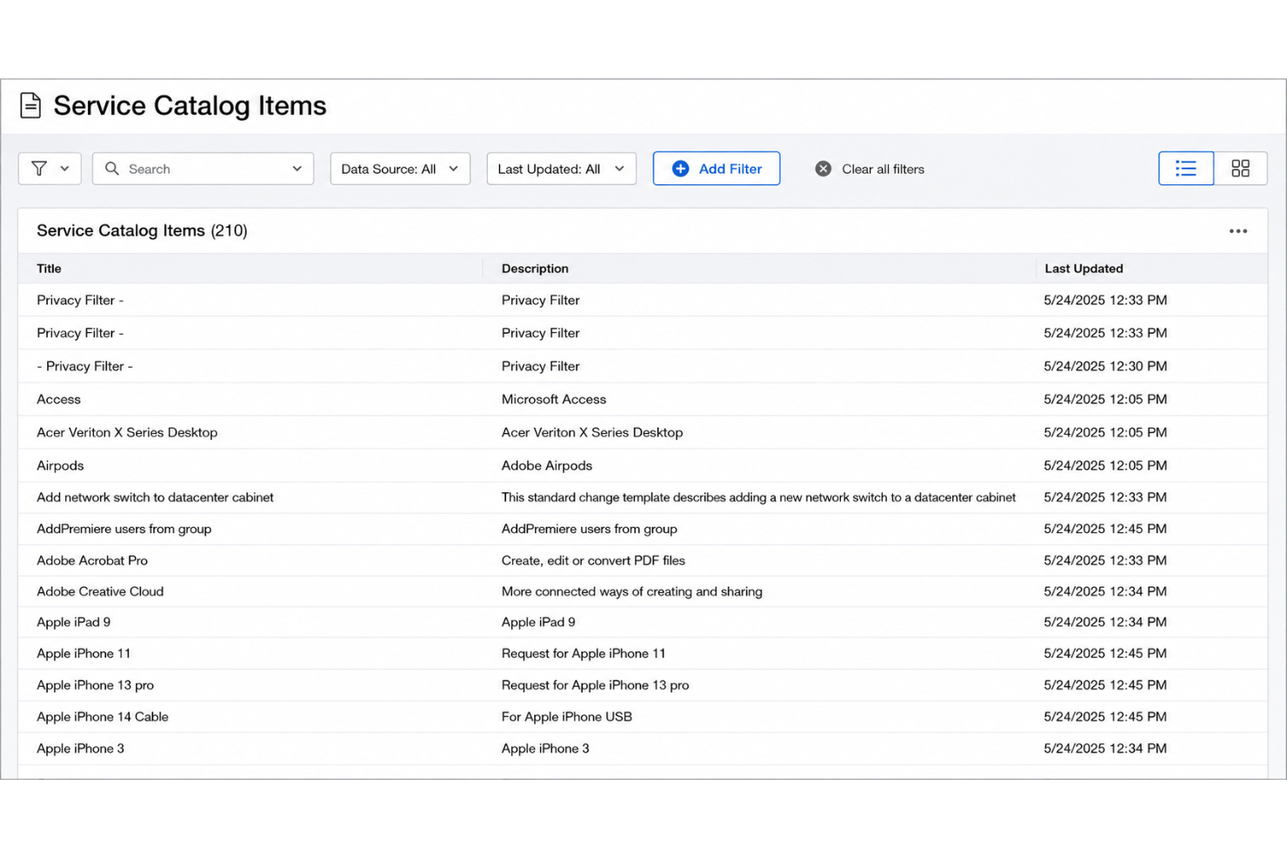
Task: Click the Add Filter button
Action: [717, 169]
